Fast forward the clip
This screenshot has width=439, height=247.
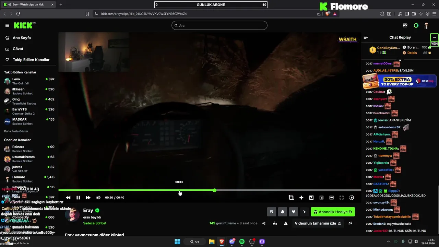coord(88,198)
